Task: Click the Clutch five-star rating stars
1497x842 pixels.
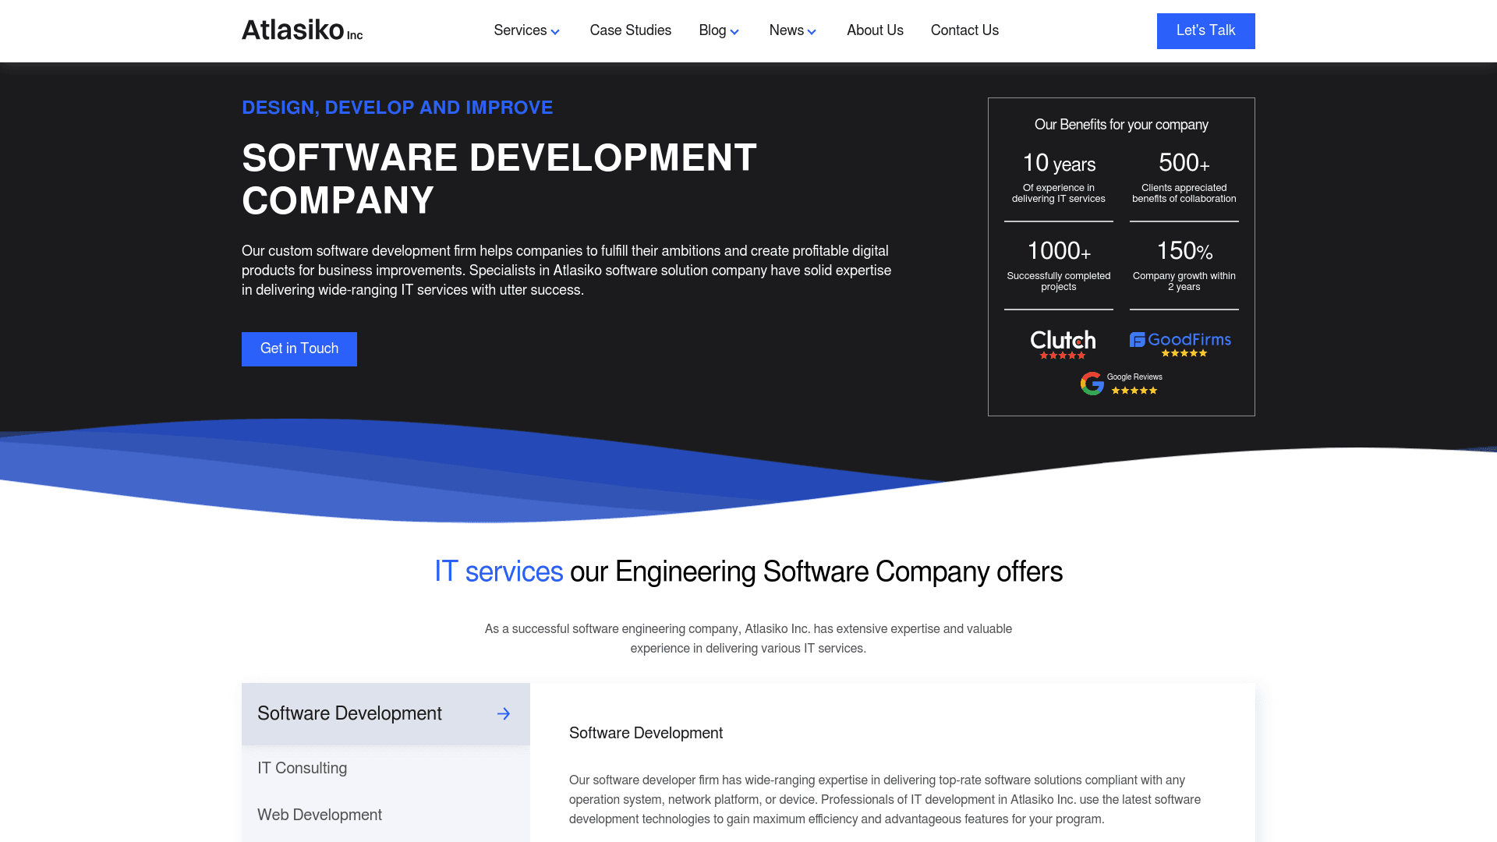Action: pos(1062,356)
